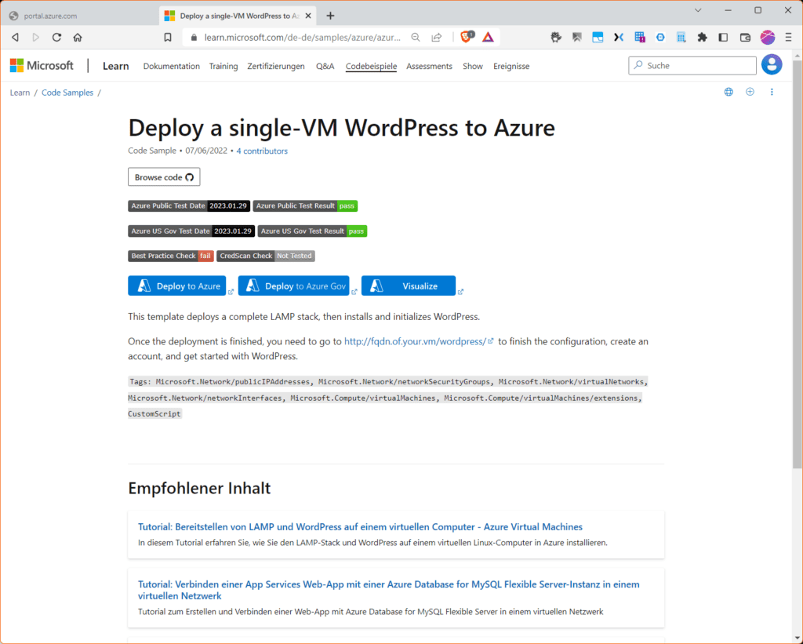
Task: Open the Dokumentation menu item
Action: [172, 66]
